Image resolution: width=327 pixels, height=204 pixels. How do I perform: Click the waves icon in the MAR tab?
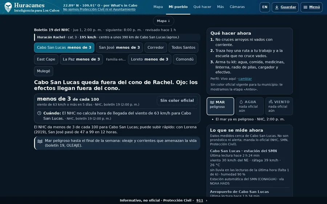click(x=212, y=102)
